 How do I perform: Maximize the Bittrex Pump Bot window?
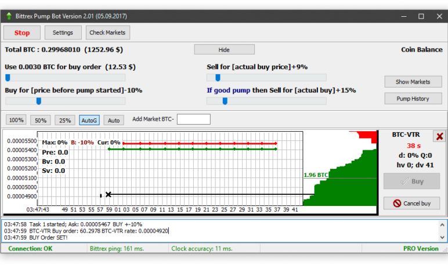pyautogui.click(x=421, y=16)
